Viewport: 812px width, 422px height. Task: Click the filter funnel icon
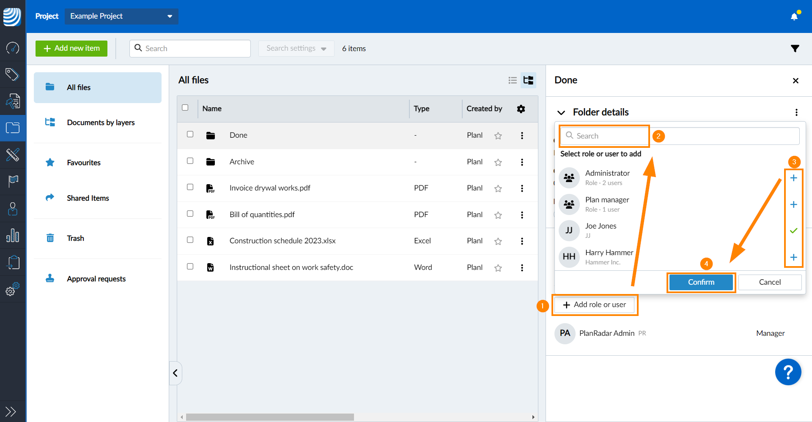coord(795,49)
